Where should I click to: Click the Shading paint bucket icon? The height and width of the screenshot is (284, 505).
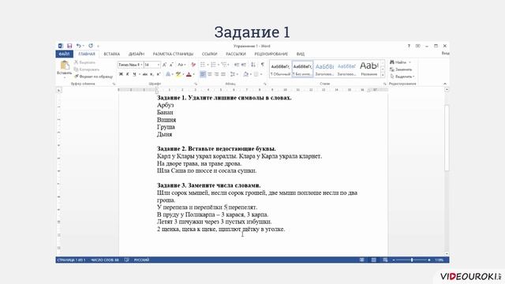pos(245,74)
